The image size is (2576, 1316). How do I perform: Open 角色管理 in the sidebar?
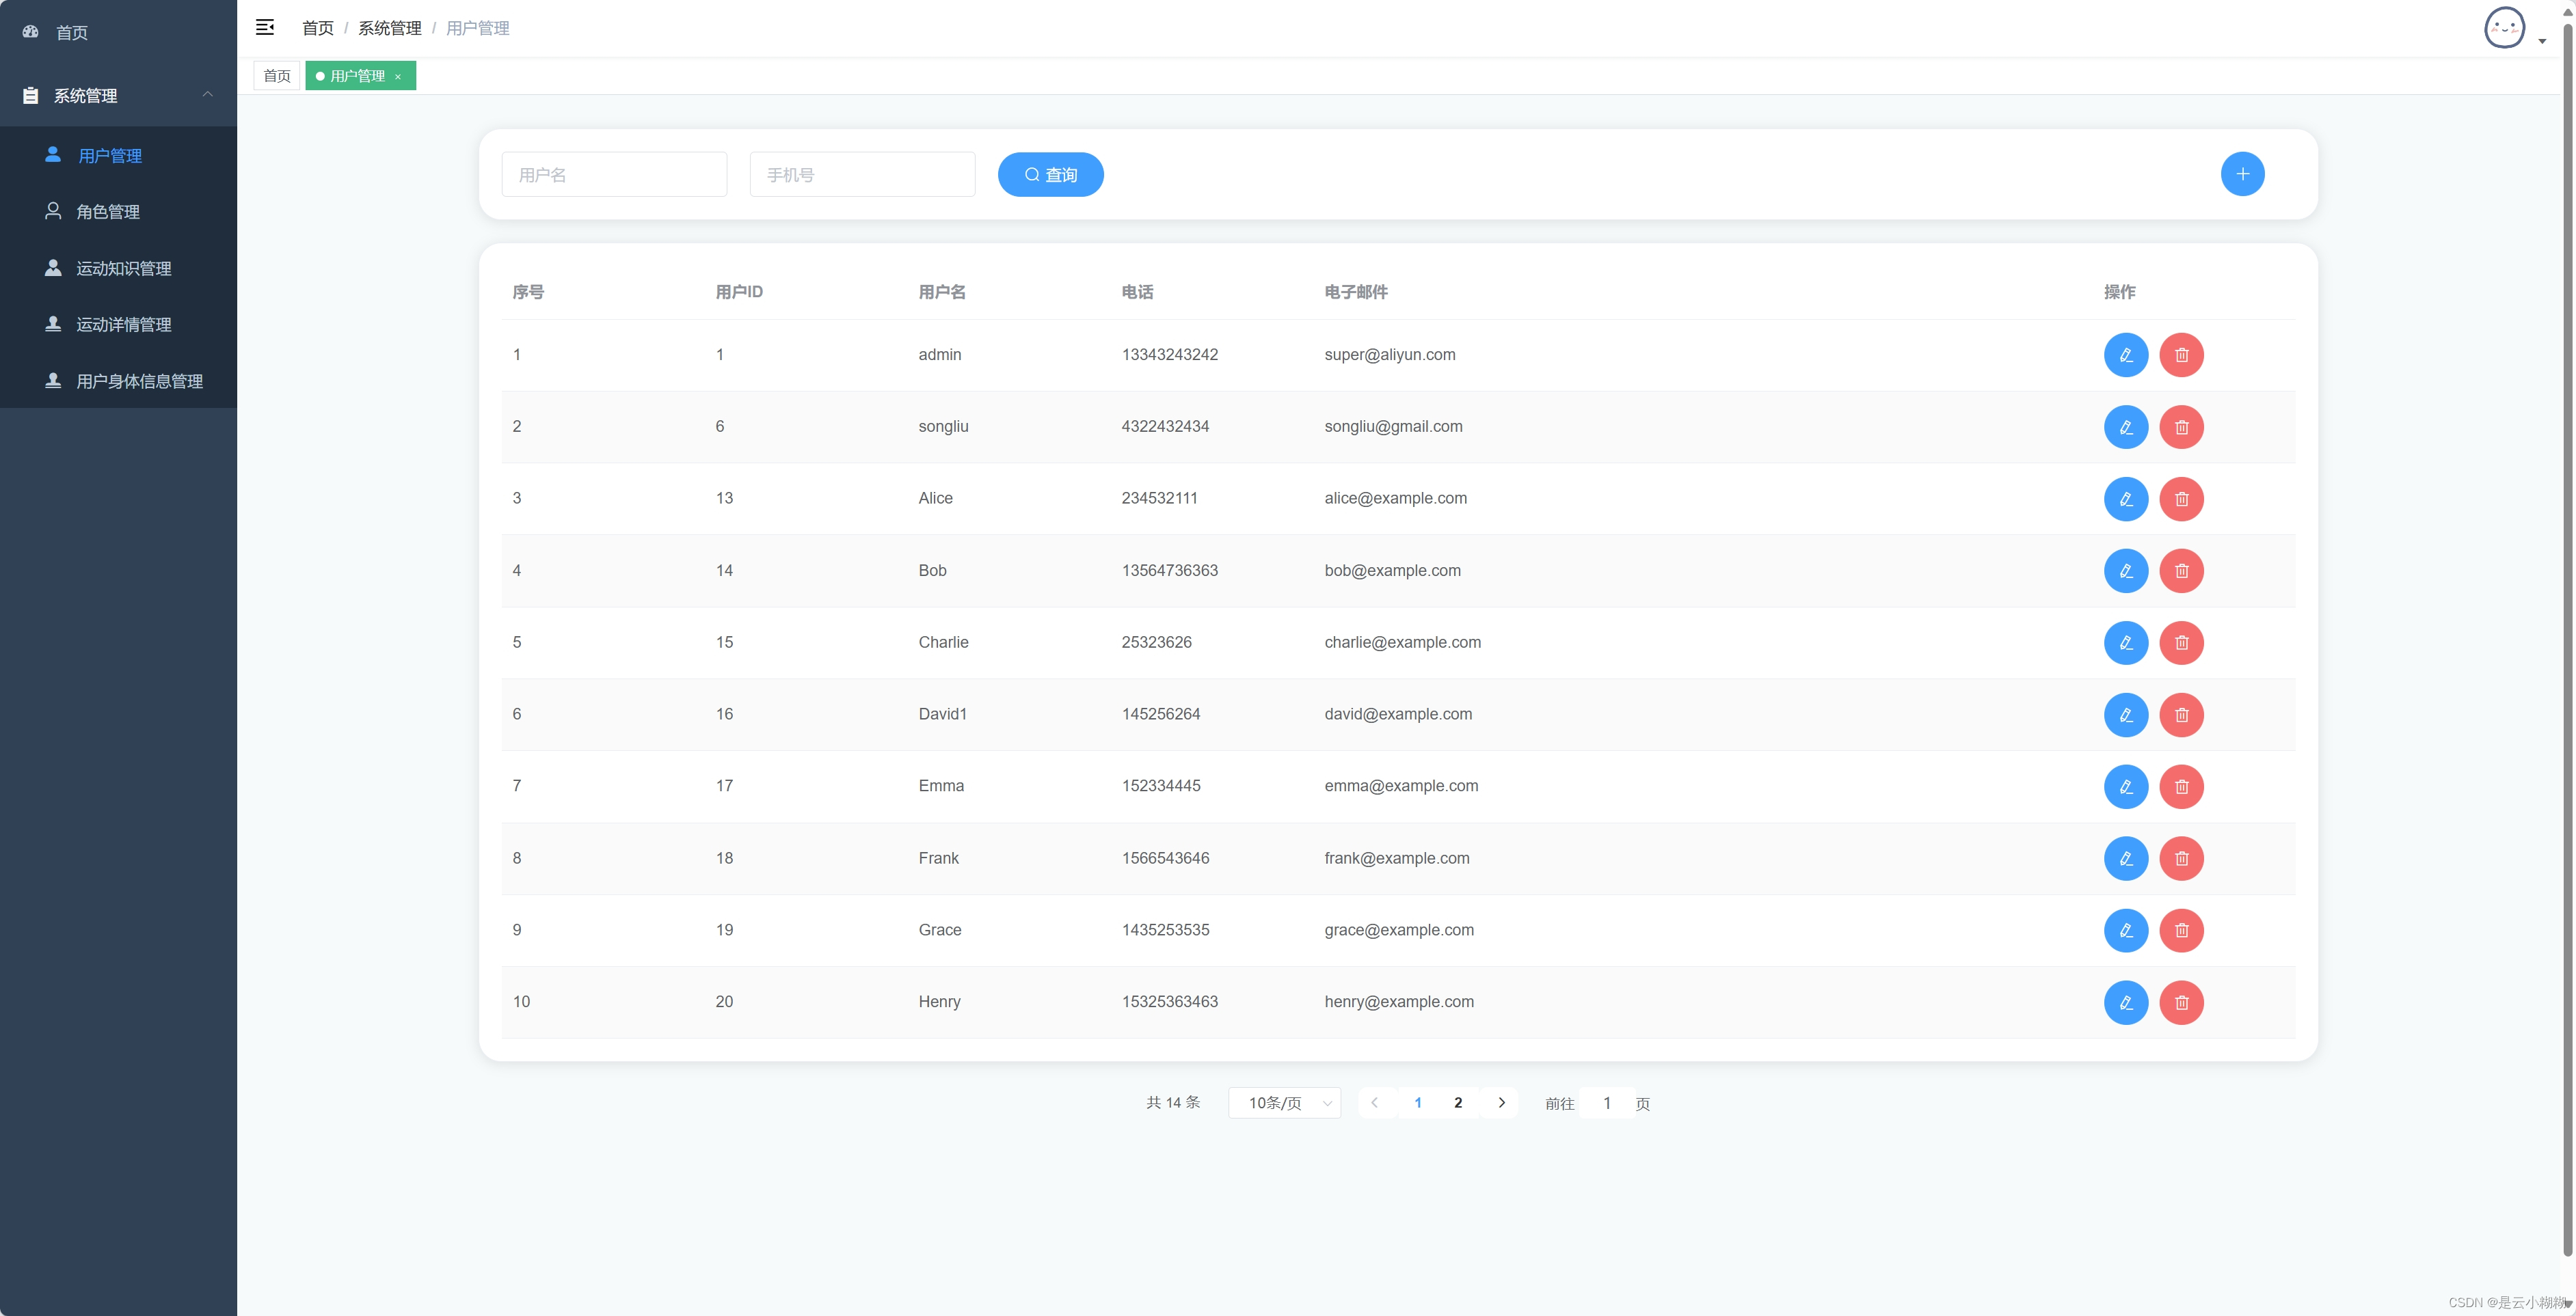click(108, 212)
